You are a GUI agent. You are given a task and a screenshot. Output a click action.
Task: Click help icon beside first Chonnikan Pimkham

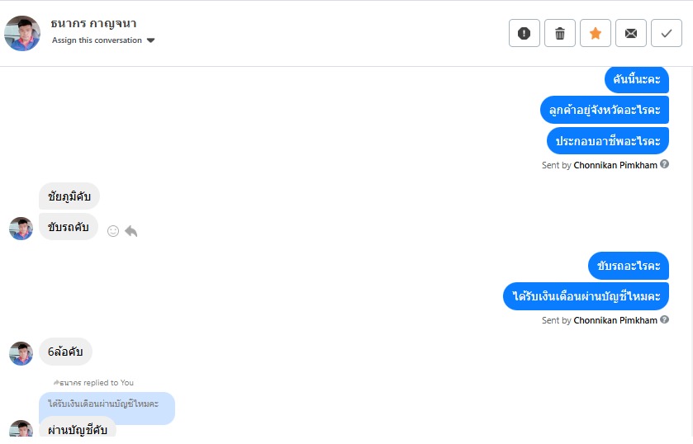(665, 164)
